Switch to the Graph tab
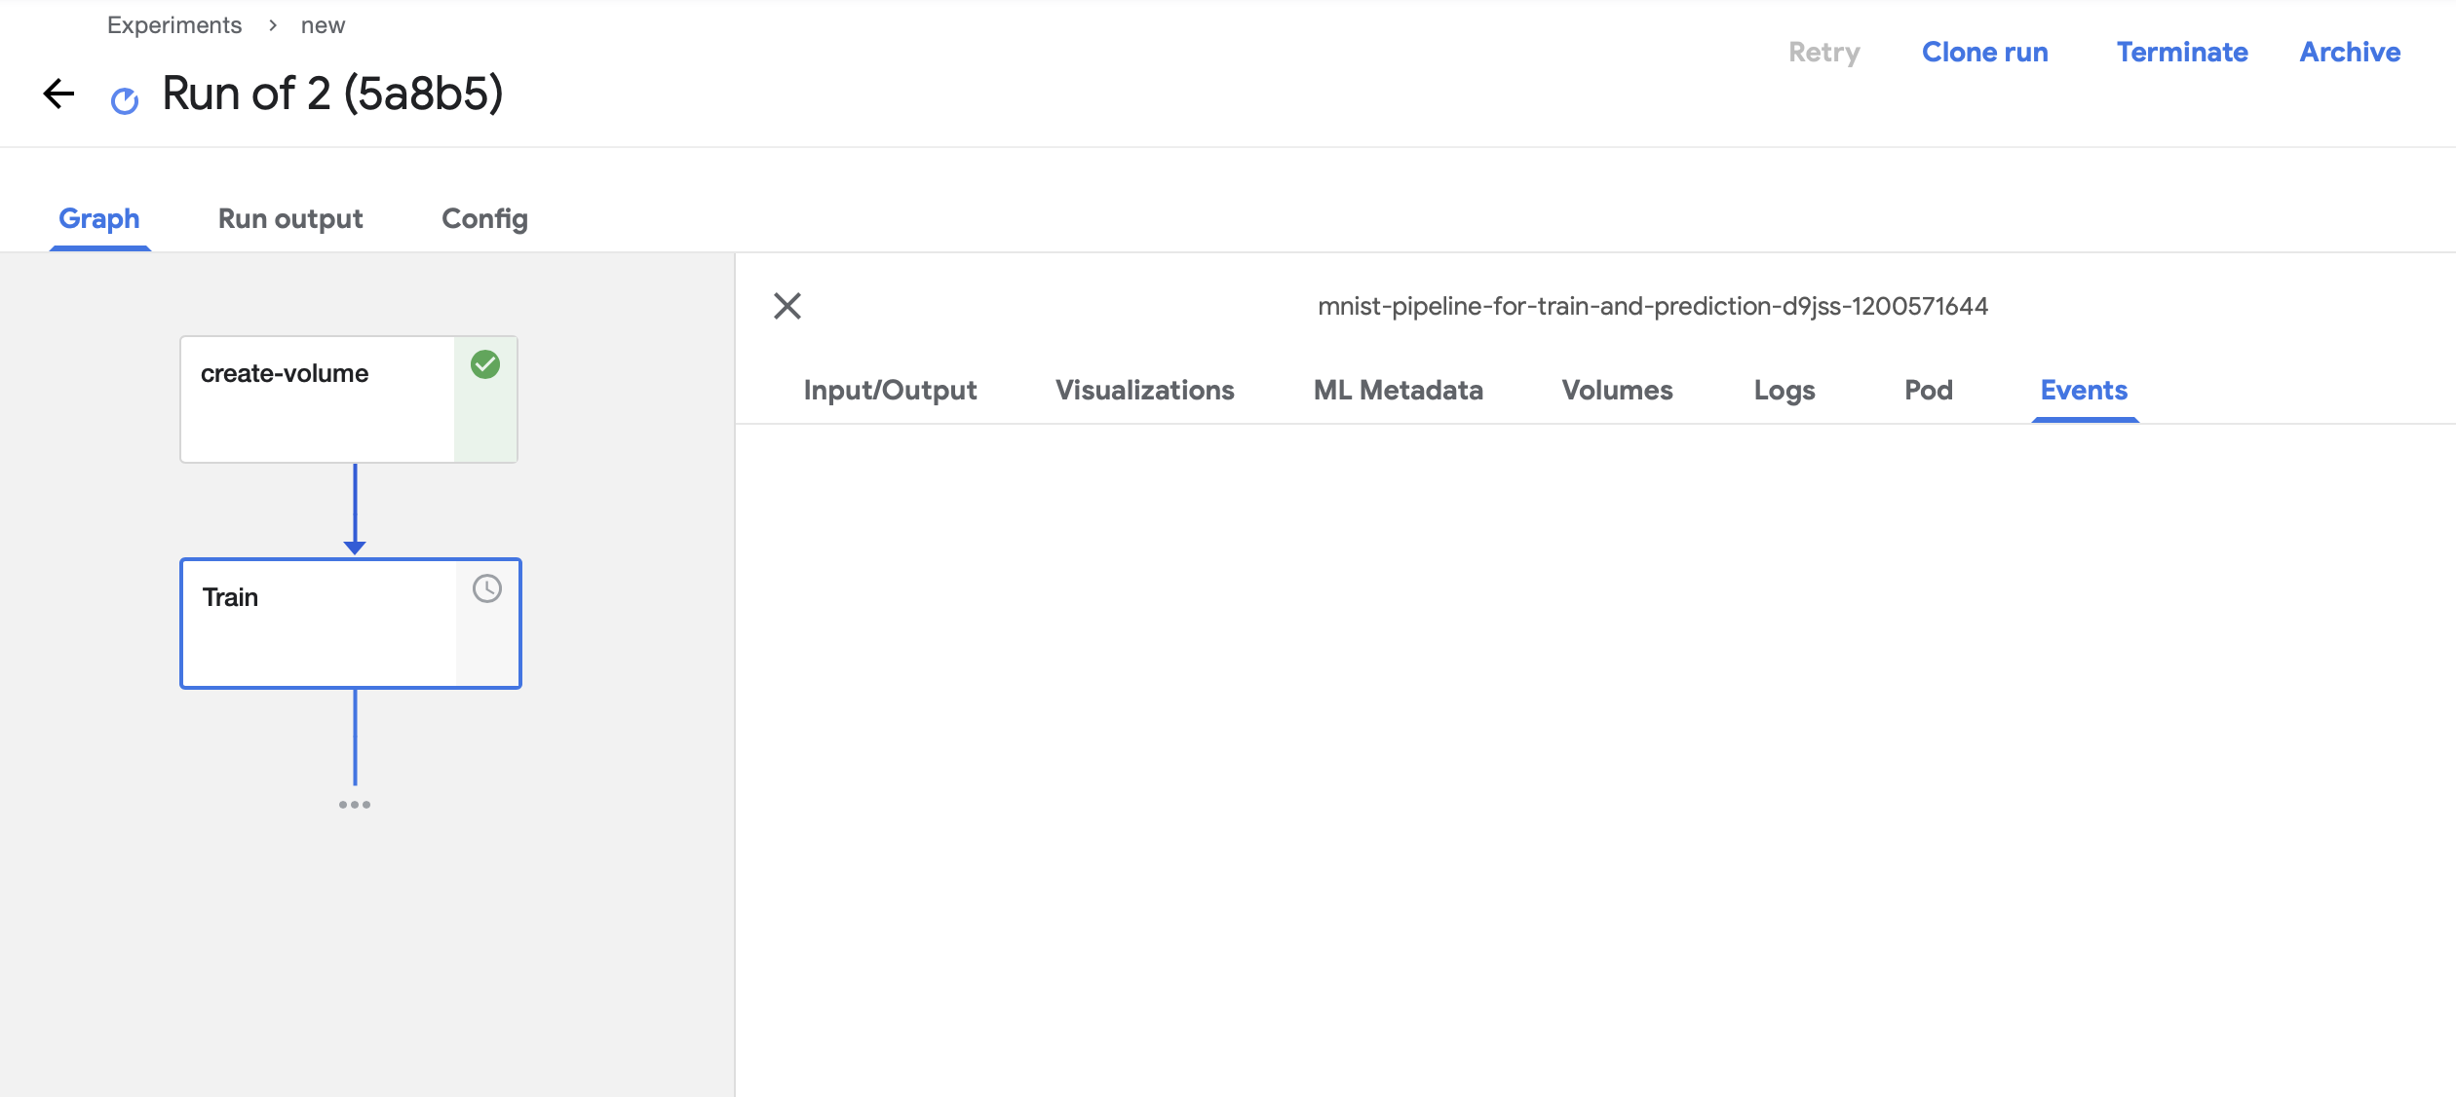 coord(99,218)
